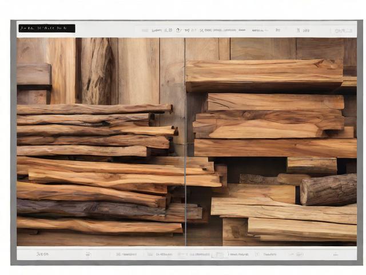The height and width of the screenshot is (275, 366).
Task: Click the black title label at top-left
Action: pyautogui.click(x=46, y=28)
